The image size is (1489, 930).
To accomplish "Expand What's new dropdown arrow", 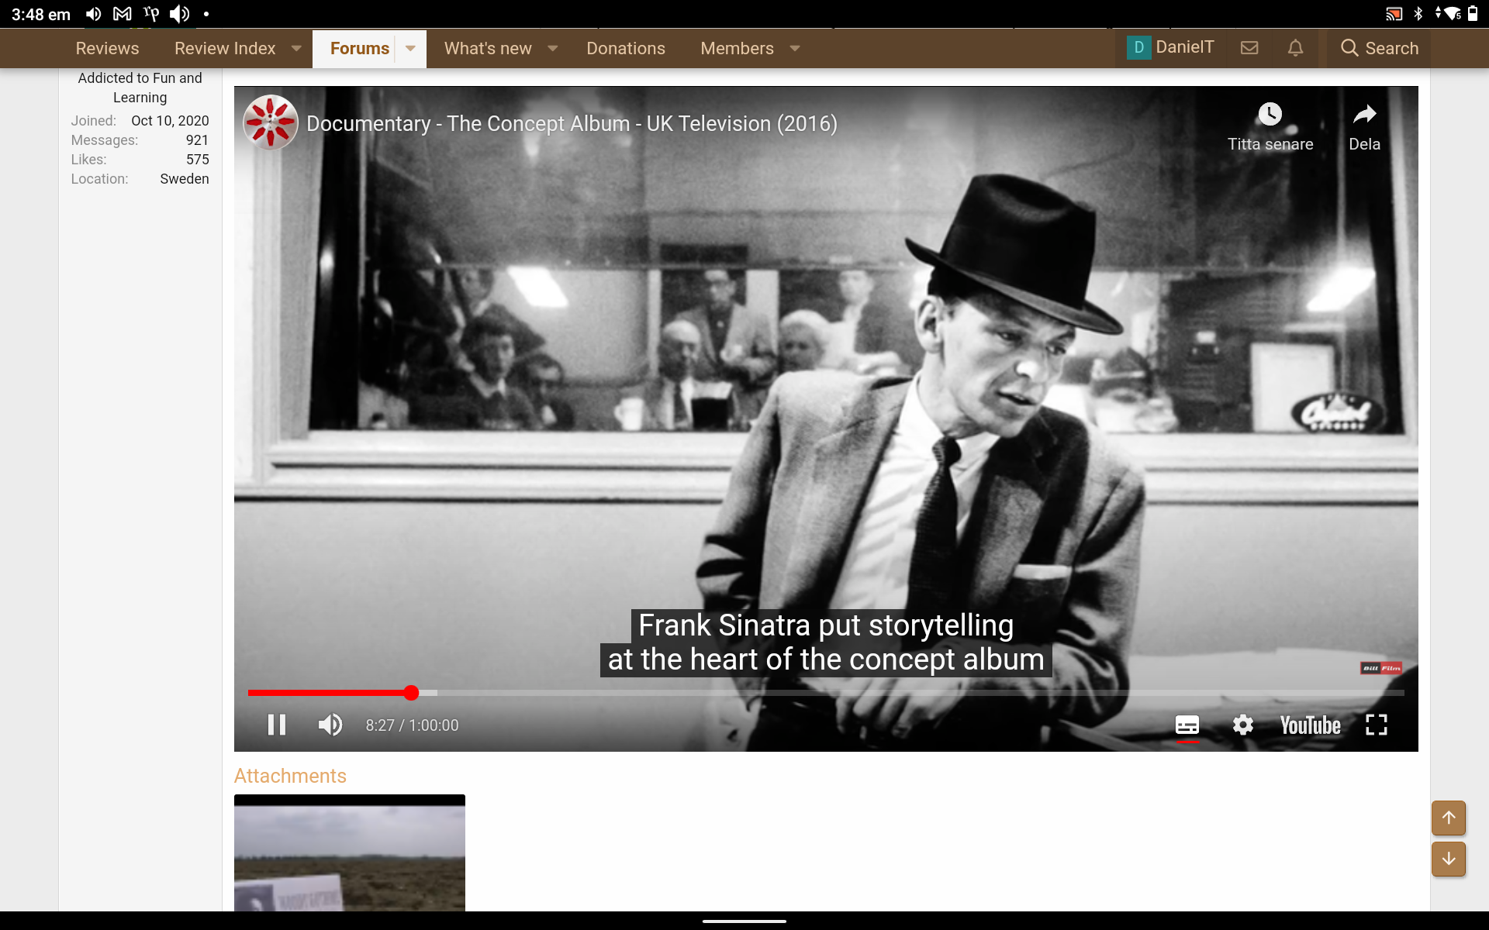I will coord(553,48).
